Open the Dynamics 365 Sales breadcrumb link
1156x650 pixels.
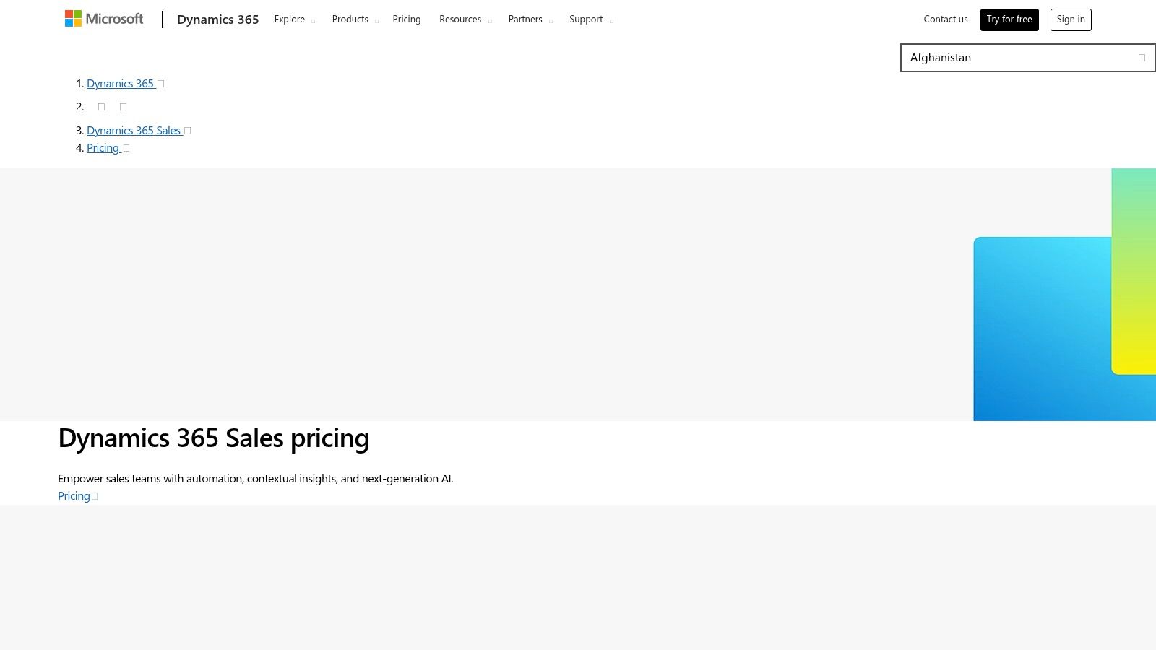point(134,130)
